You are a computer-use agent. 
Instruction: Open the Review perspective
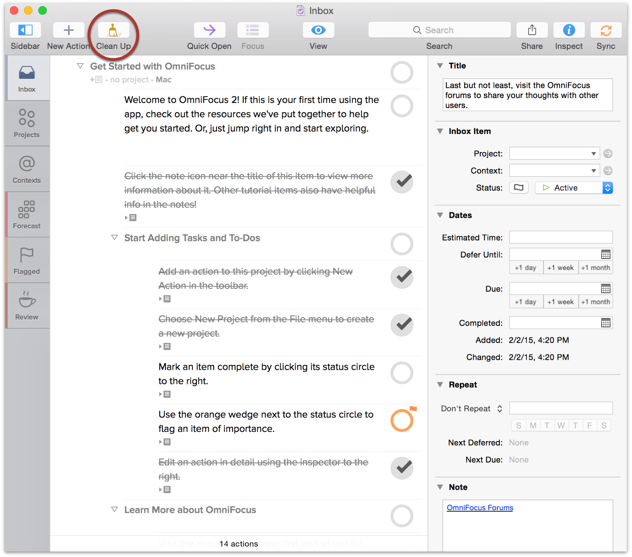27,306
